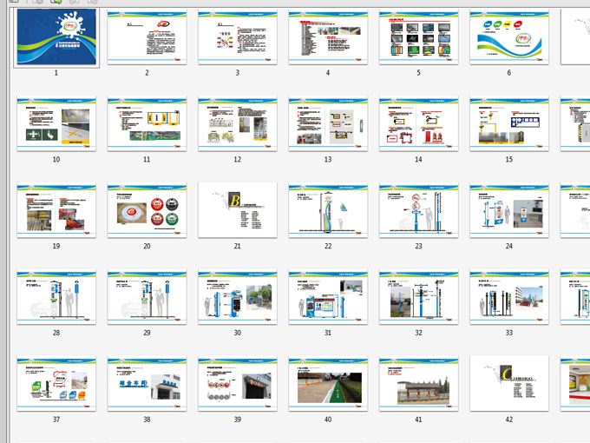
Task: Click the page number label "42"
Action: pos(509,420)
